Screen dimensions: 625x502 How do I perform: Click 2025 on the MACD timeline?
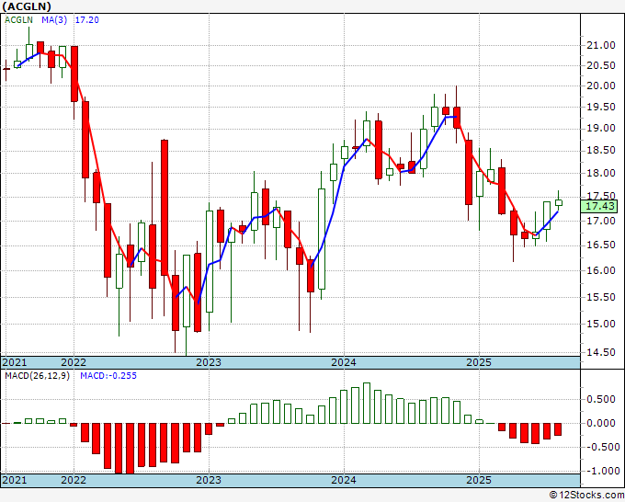point(479,480)
